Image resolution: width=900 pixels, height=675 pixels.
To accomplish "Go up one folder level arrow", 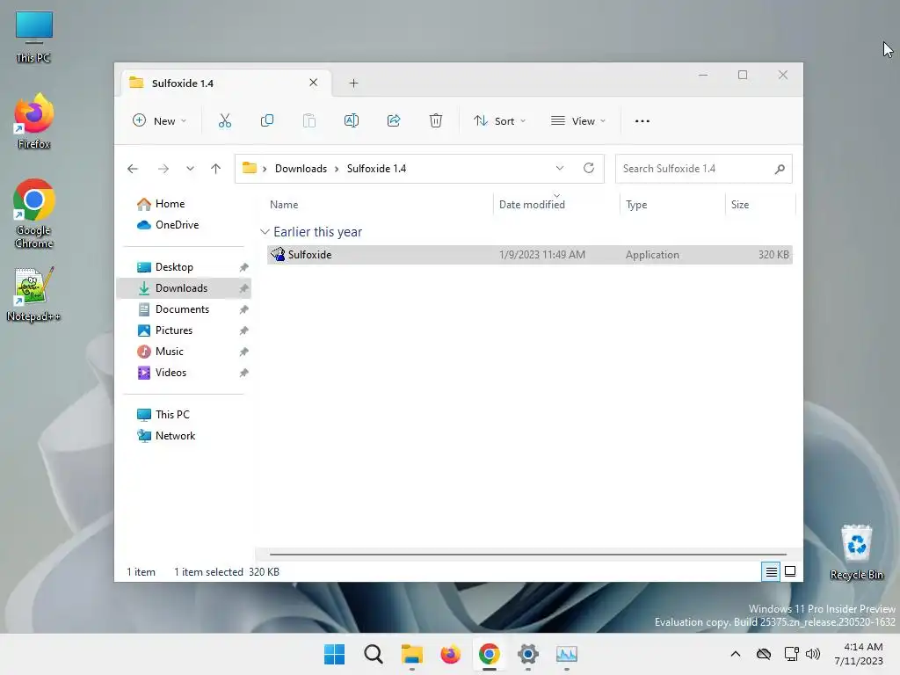I will 216,169.
